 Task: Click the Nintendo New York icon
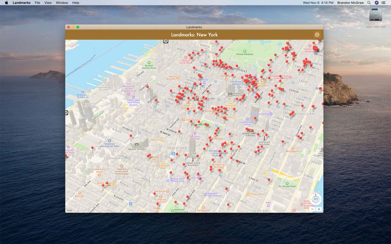point(231,103)
